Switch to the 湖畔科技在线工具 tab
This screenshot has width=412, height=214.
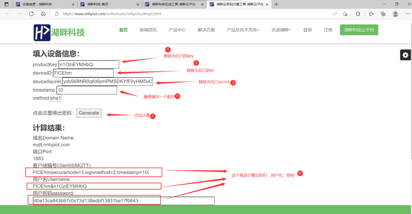pos(174,5)
